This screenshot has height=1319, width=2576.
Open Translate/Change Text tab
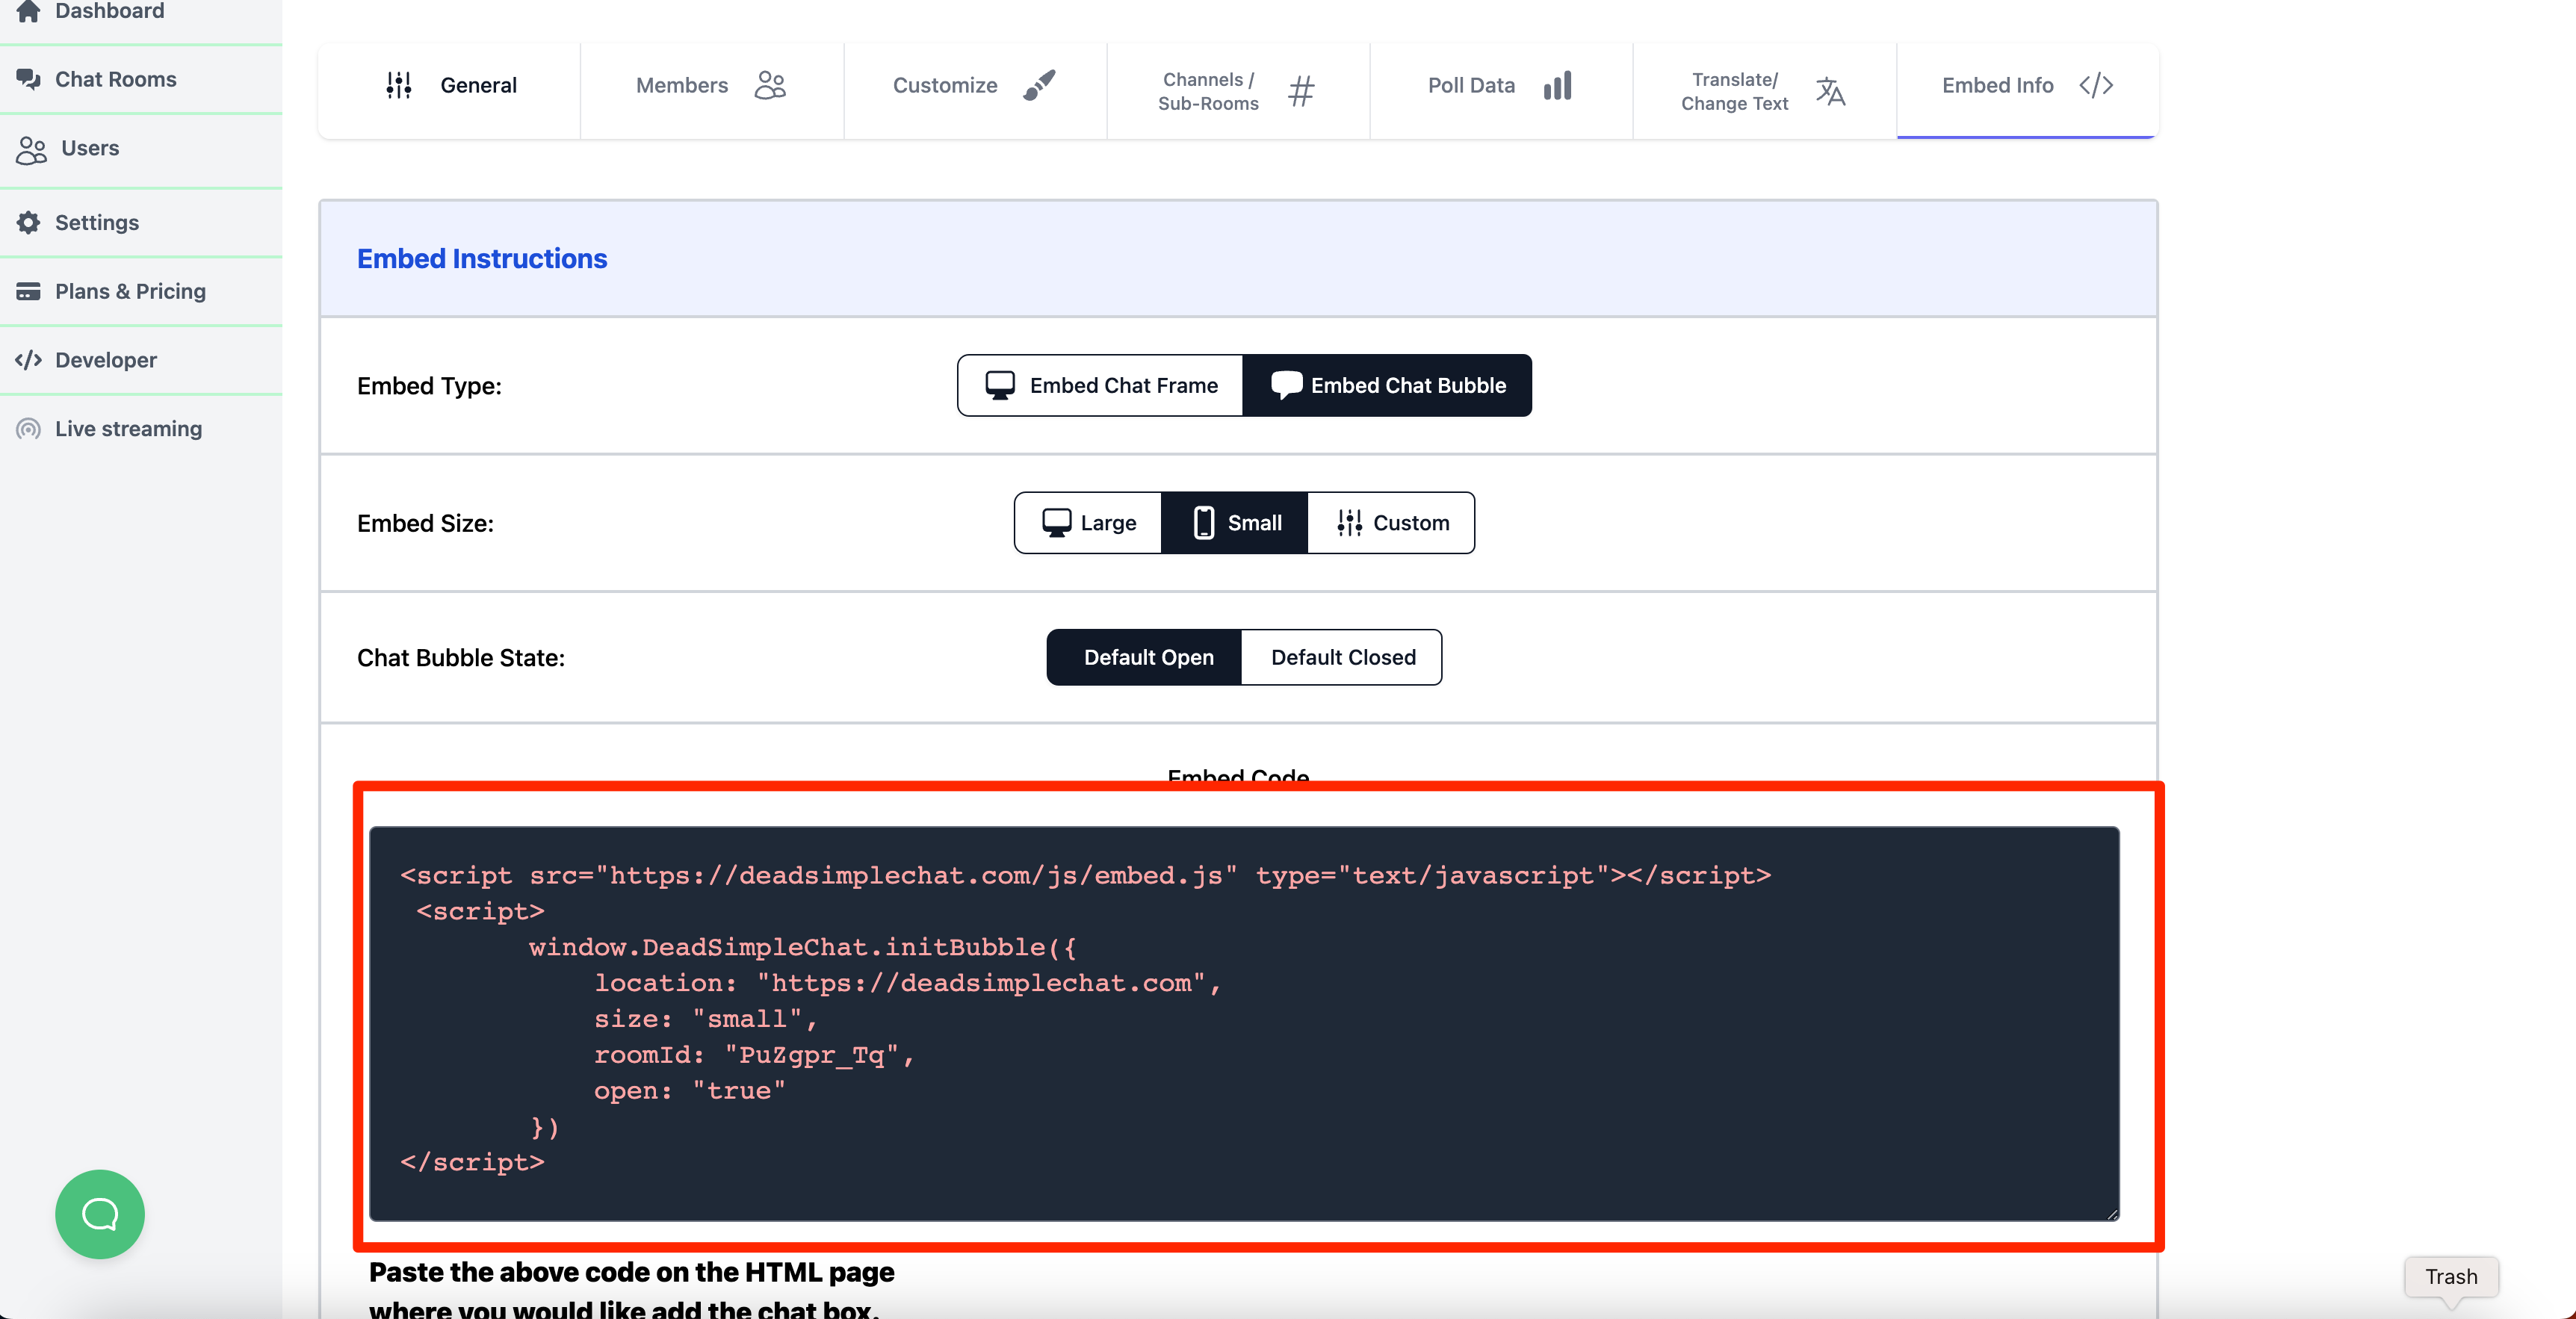pyautogui.click(x=1764, y=90)
